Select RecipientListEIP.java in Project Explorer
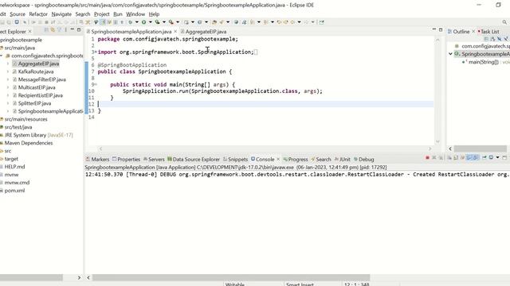This screenshot has width=510, height=286. [x=41, y=95]
